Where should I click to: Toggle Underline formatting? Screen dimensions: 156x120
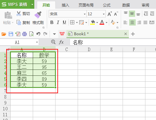click(x=64, y=22)
